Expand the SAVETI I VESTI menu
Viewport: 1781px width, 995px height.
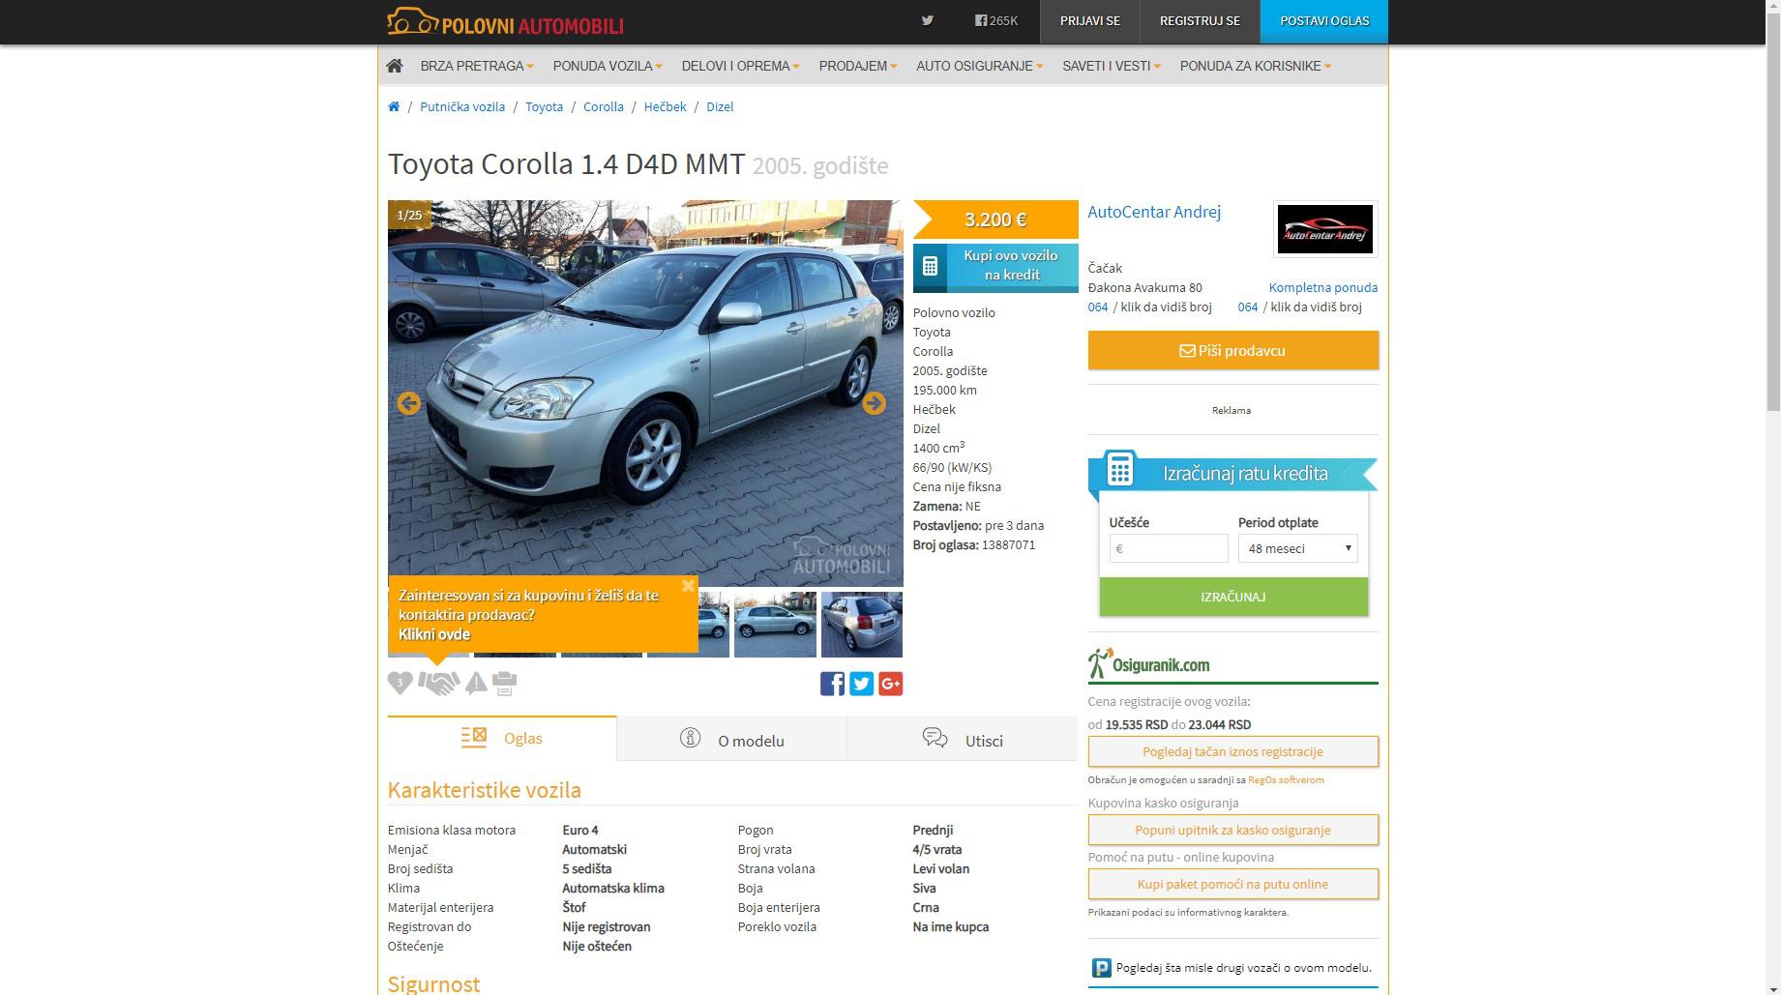pos(1112,66)
